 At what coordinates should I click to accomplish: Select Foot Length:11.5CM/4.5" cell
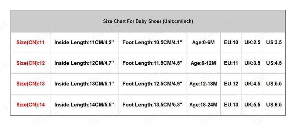point(152,63)
